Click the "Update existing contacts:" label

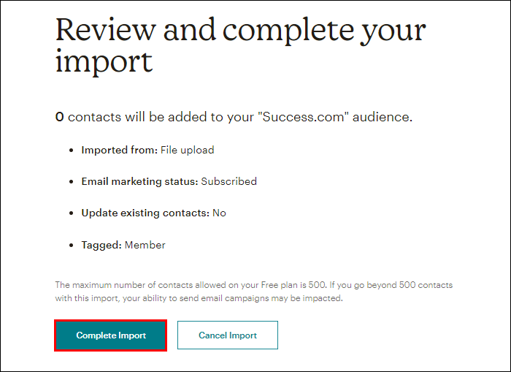click(x=145, y=213)
